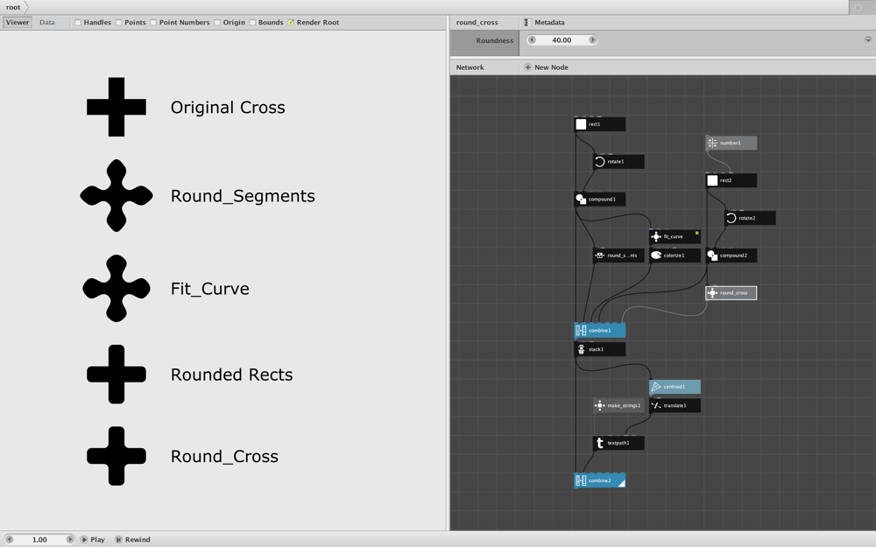Select the number1 node icon
The image size is (876, 547).
712,143
